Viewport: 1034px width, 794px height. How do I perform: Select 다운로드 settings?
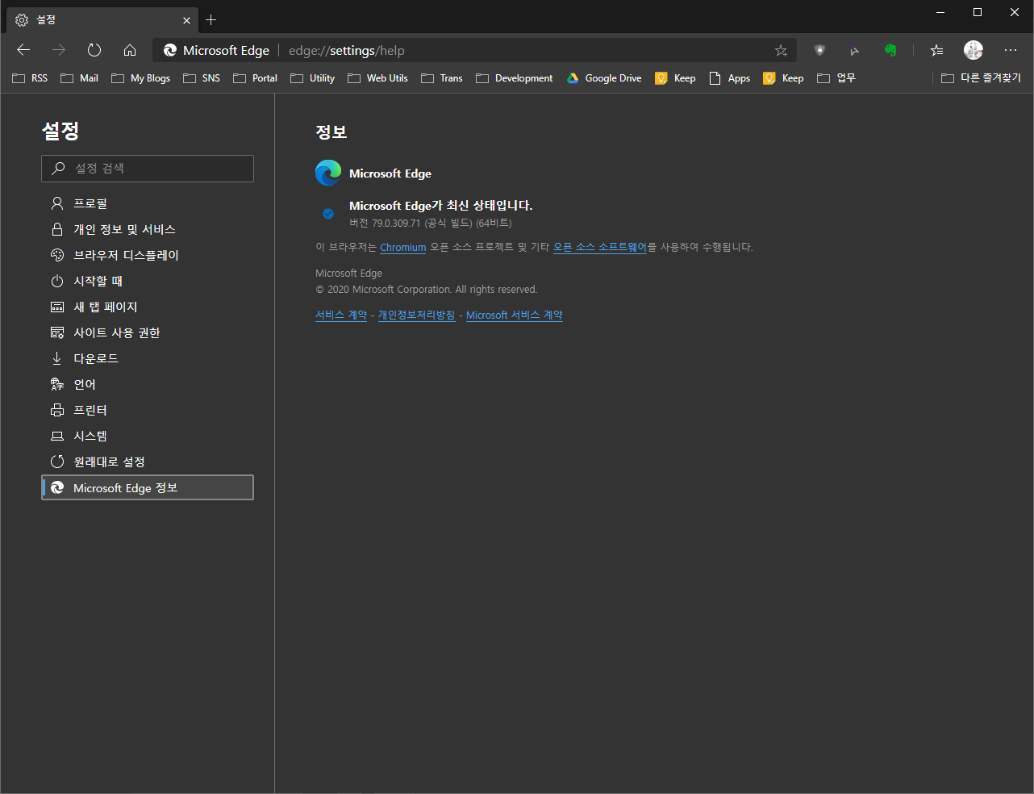pos(148,358)
